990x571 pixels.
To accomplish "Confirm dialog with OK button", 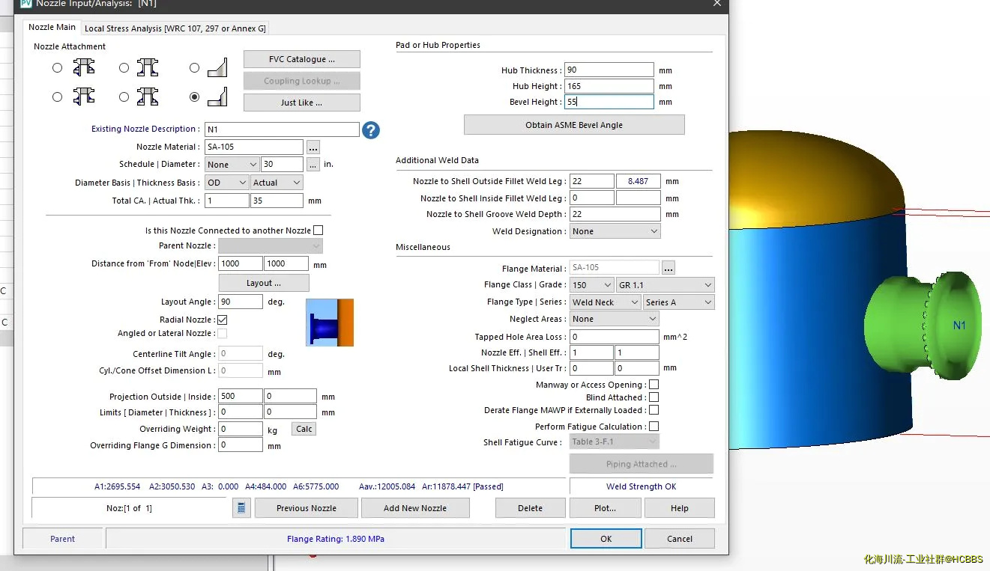I will (606, 539).
